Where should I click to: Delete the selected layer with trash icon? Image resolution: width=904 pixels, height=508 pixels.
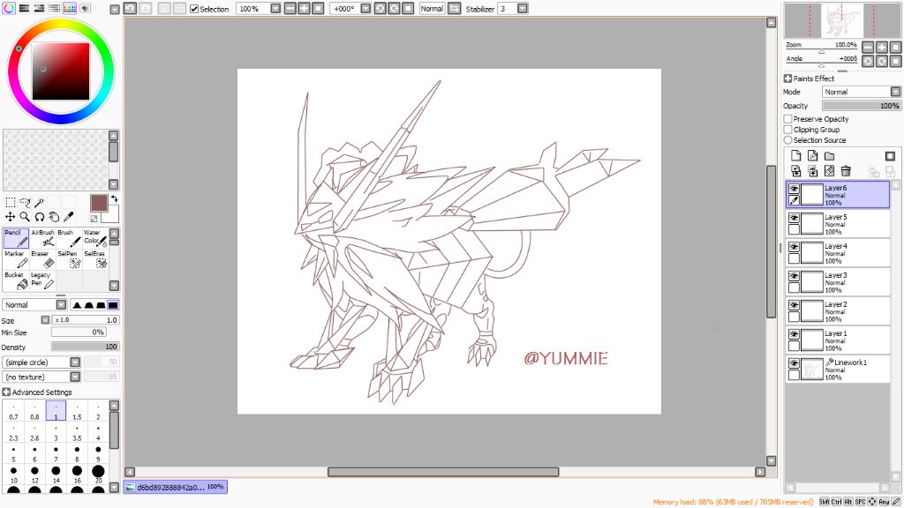(846, 170)
